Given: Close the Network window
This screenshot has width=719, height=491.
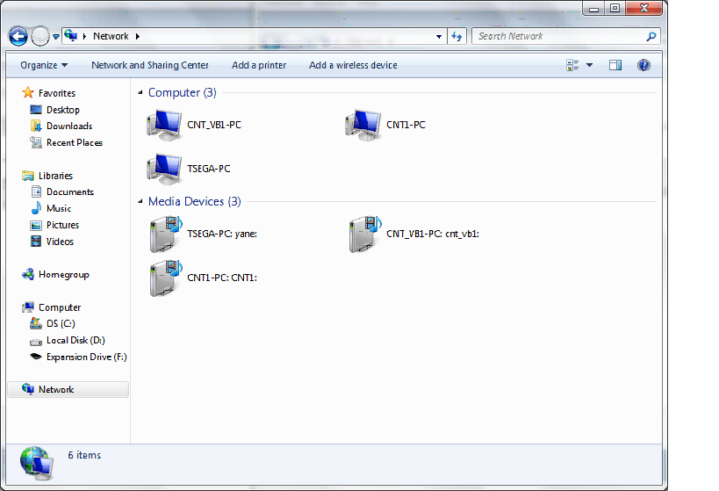Looking at the screenshot, I should point(644,8).
